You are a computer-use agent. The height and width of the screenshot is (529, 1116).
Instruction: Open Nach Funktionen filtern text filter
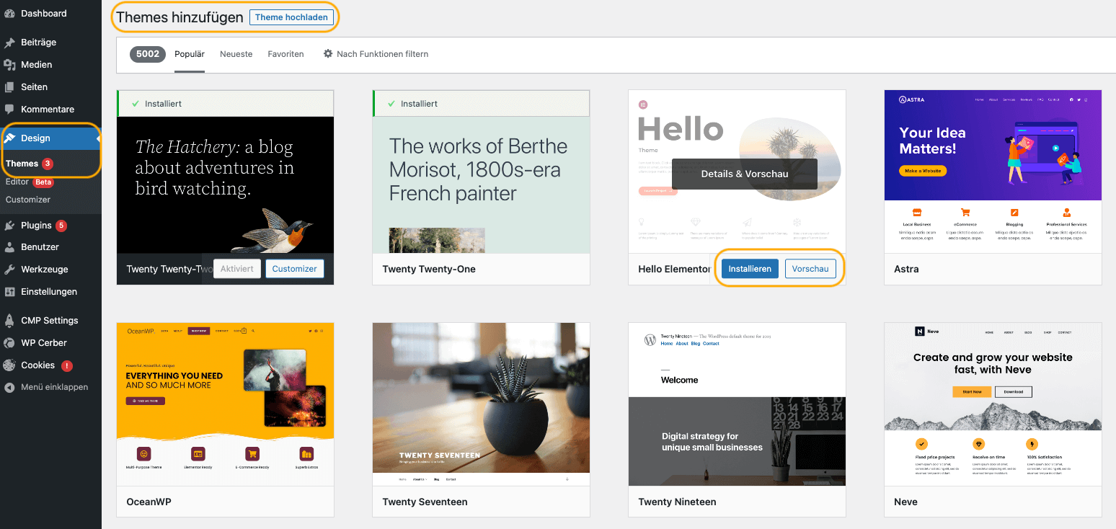383,54
